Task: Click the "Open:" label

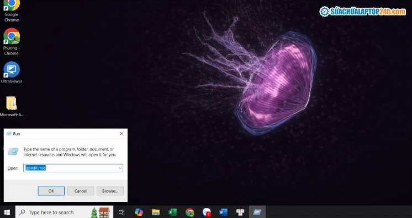Action: (13, 168)
